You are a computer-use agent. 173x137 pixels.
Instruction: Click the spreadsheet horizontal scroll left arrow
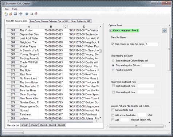tap(8, 121)
